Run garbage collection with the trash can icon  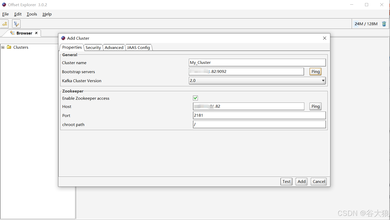pyautogui.click(x=384, y=24)
